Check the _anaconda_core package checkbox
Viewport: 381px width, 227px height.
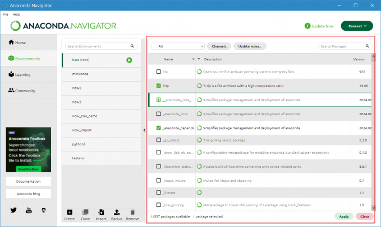pos(159,114)
